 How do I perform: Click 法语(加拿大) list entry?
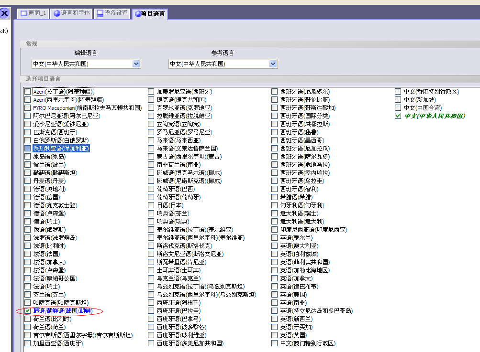[49, 262]
